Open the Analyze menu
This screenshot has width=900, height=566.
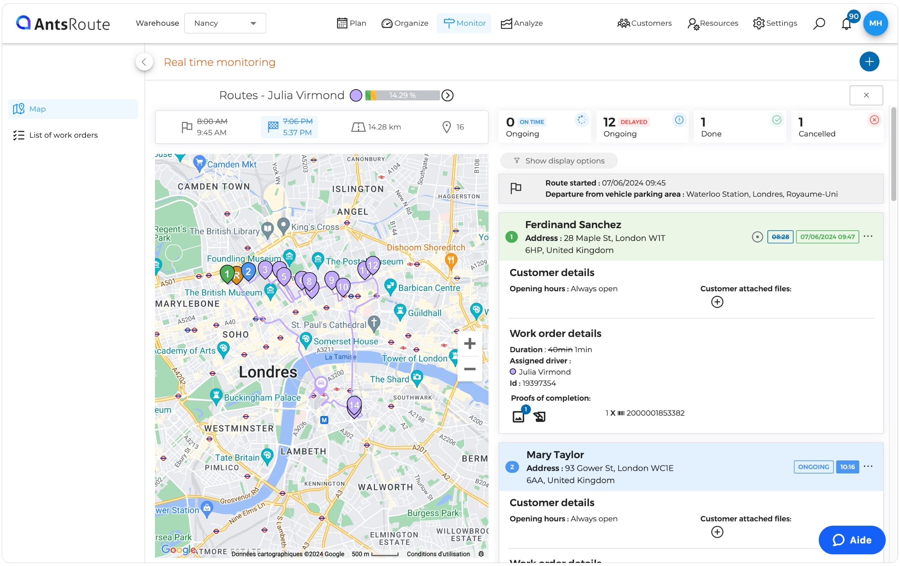coord(522,23)
